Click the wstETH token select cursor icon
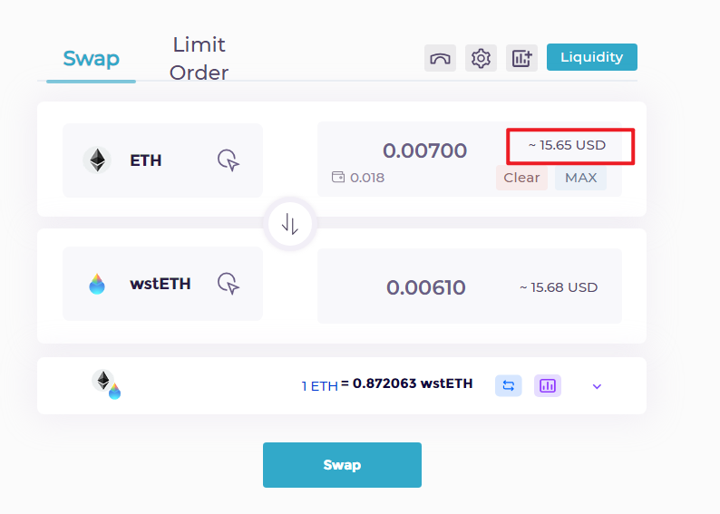Viewport: 720px width, 514px height. tap(229, 283)
